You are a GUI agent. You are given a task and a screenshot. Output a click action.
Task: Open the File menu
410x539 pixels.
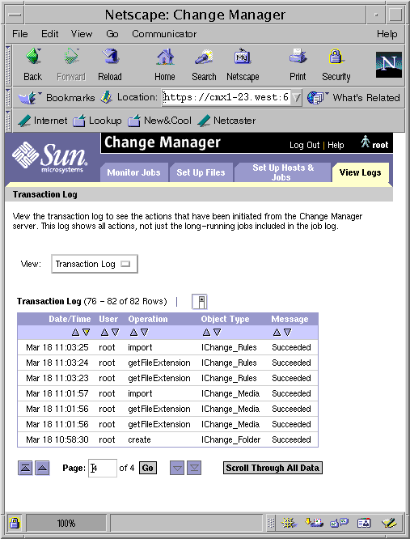(x=20, y=34)
